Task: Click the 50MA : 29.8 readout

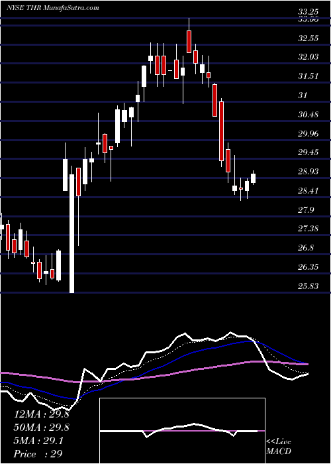Action: point(42,428)
